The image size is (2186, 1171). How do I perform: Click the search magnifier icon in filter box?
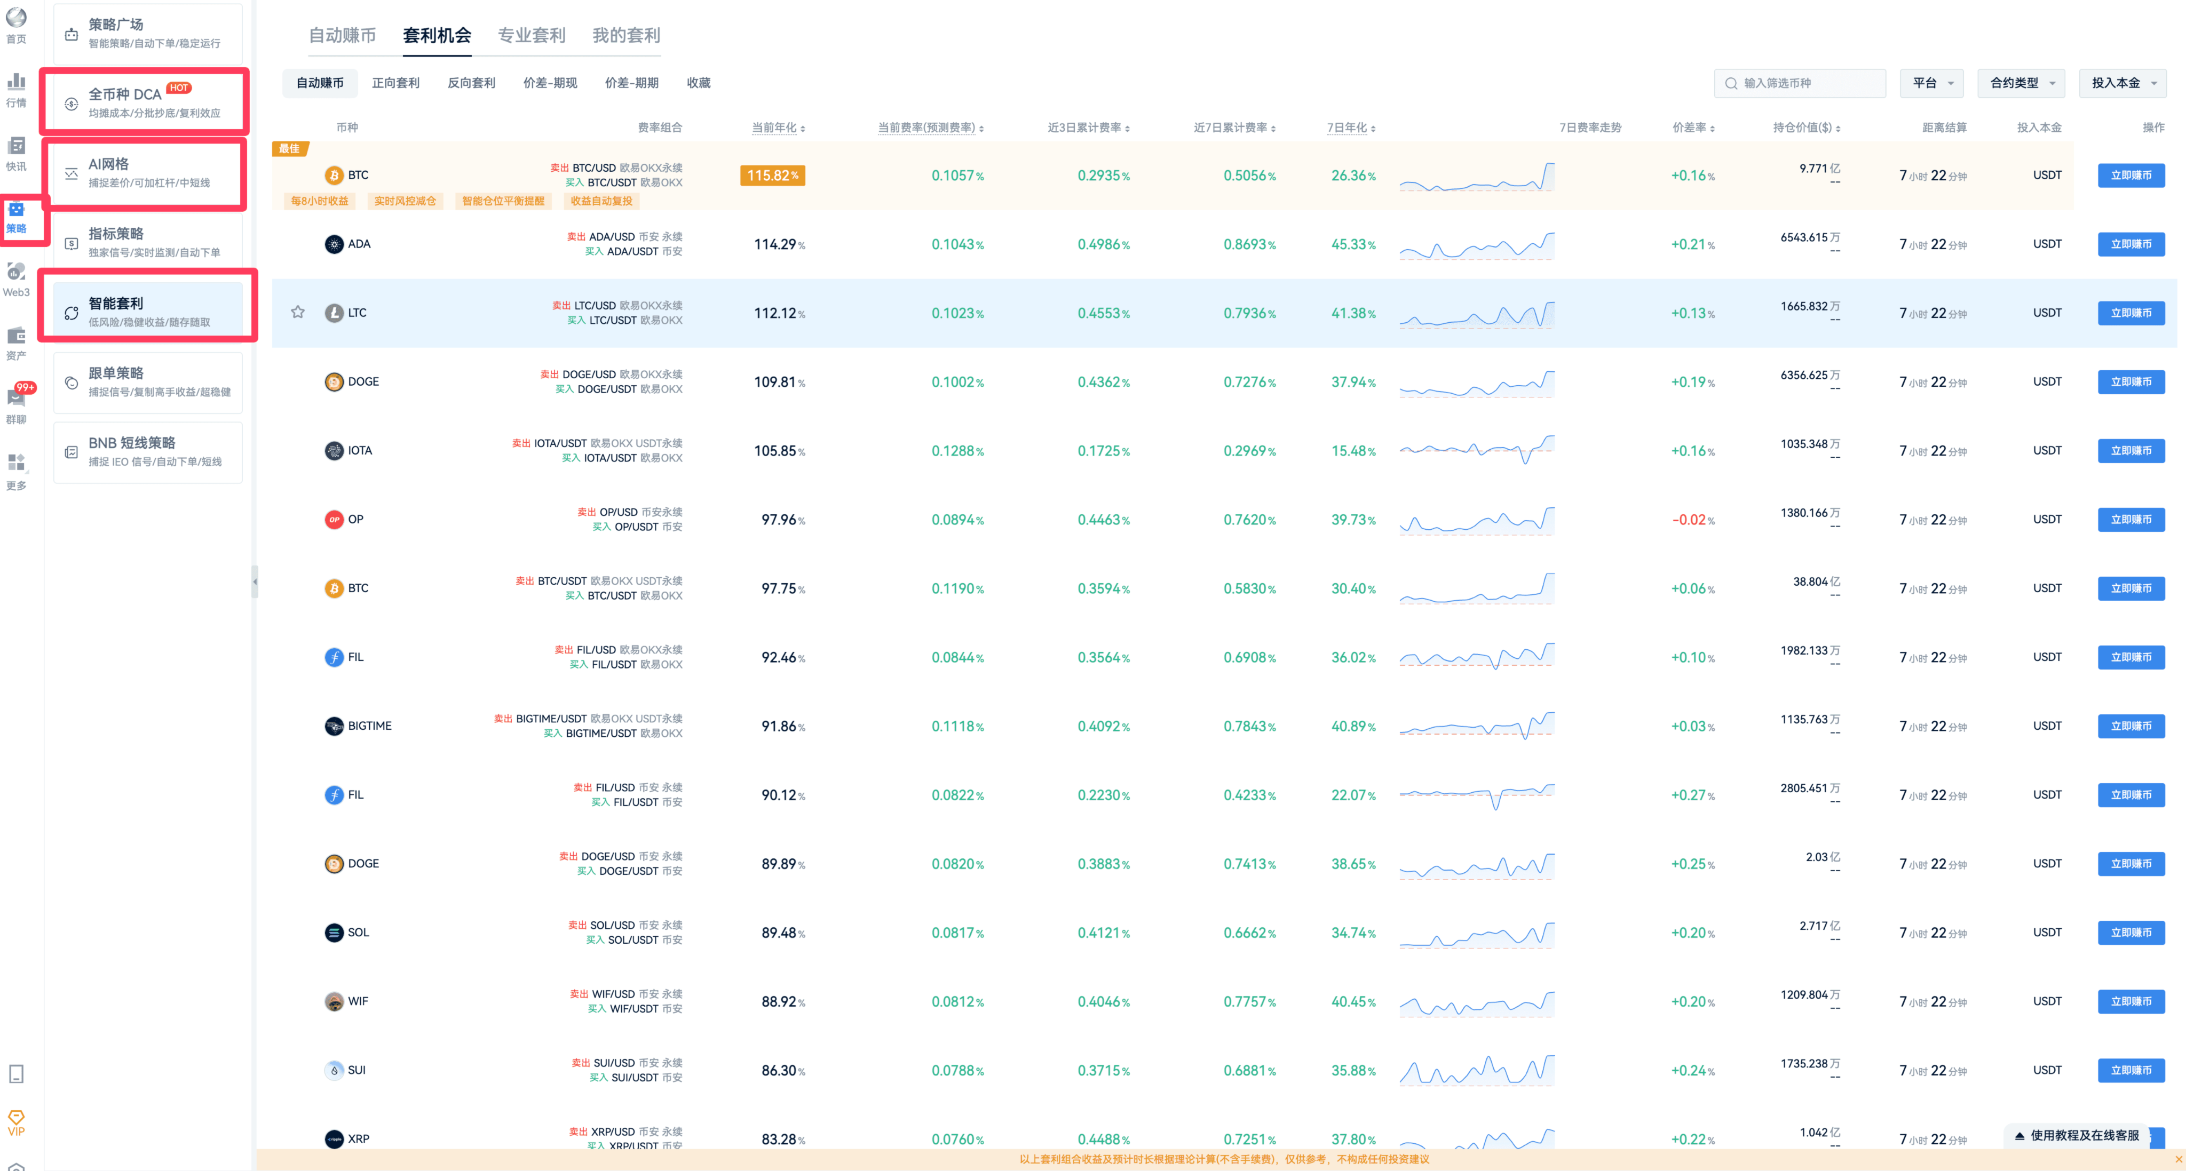pos(1731,83)
